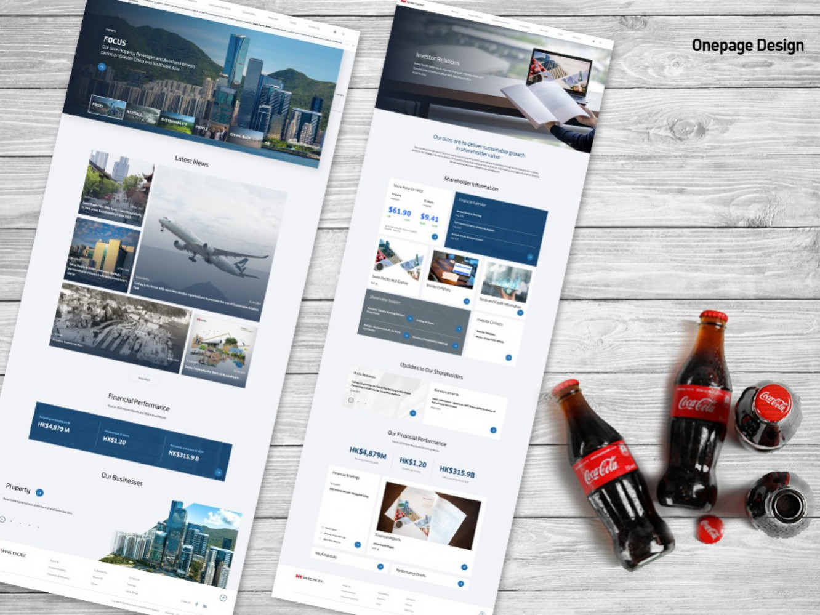Click the $9.41 share price value

point(430,217)
